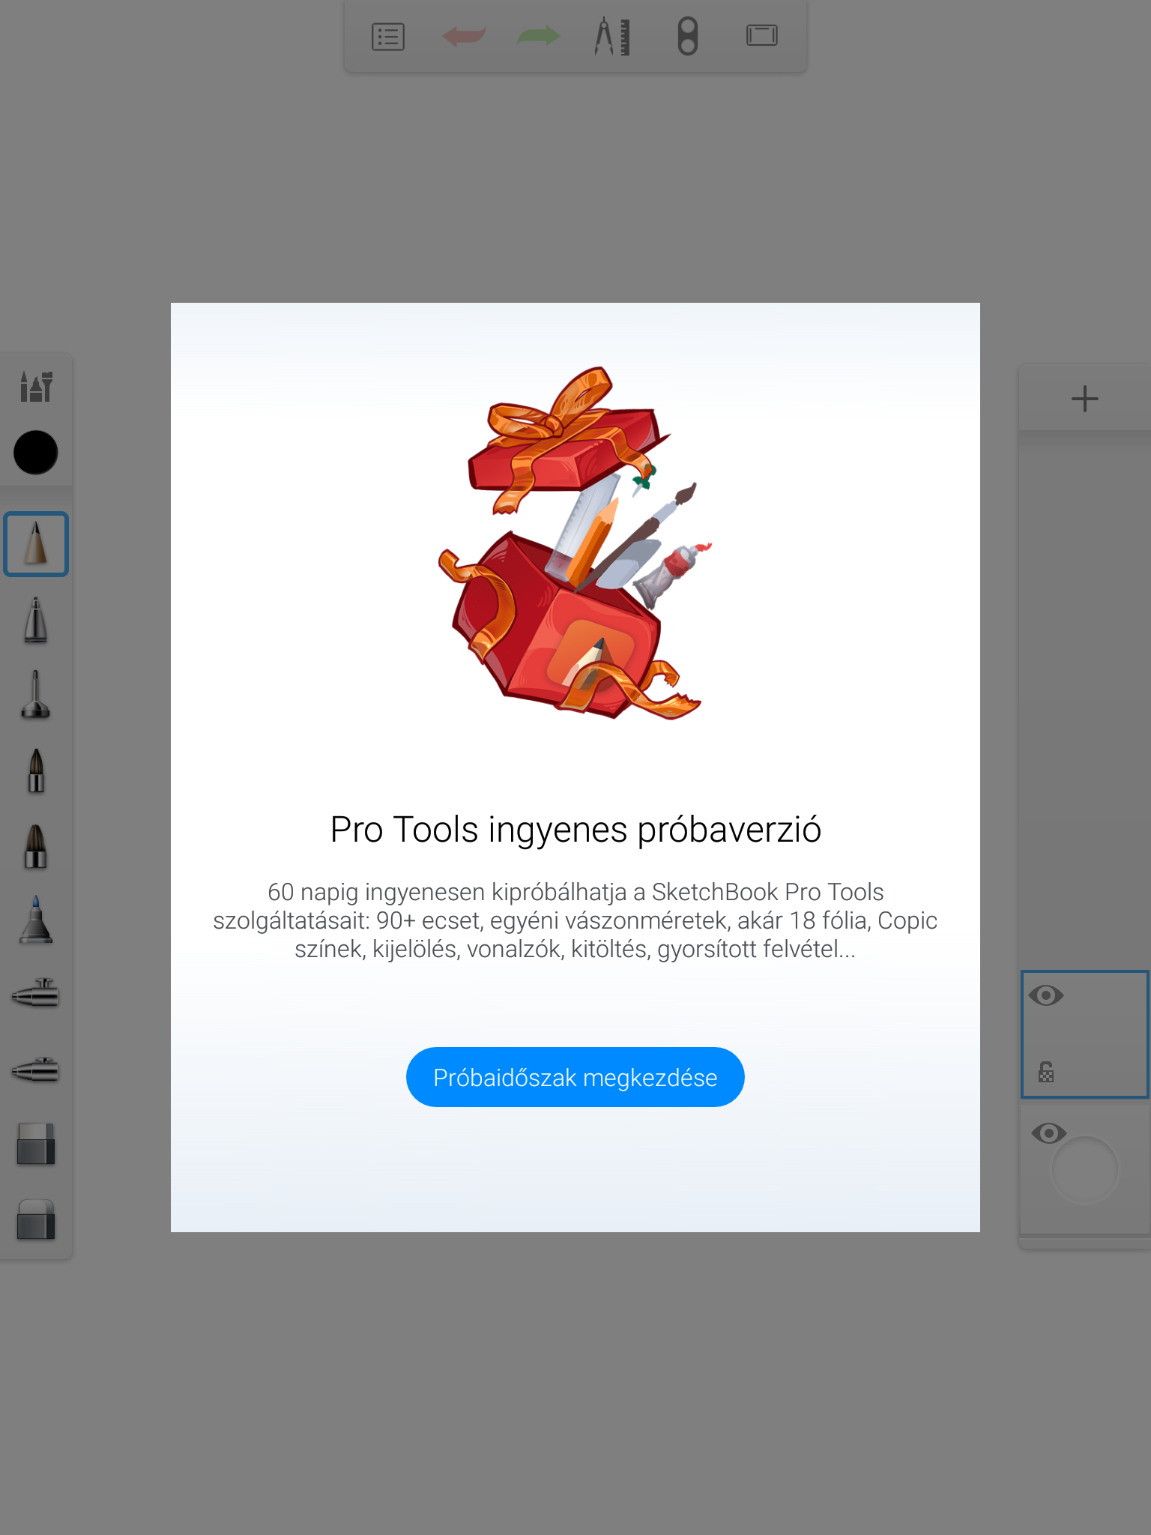Toggle visibility of the selected layer
This screenshot has width=1151, height=1535.
coord(1046,995)
